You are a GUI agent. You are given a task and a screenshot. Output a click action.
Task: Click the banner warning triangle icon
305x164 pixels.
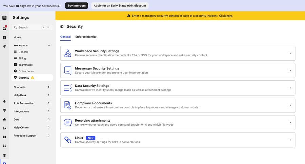pyautogui.click(x=129, y=16)
